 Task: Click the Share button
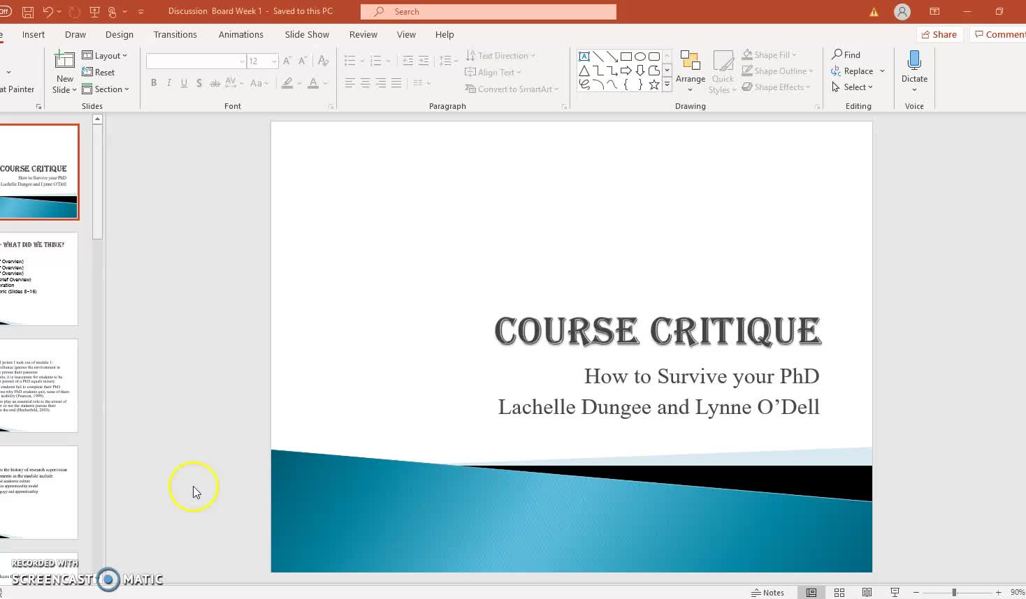point(939,34)
